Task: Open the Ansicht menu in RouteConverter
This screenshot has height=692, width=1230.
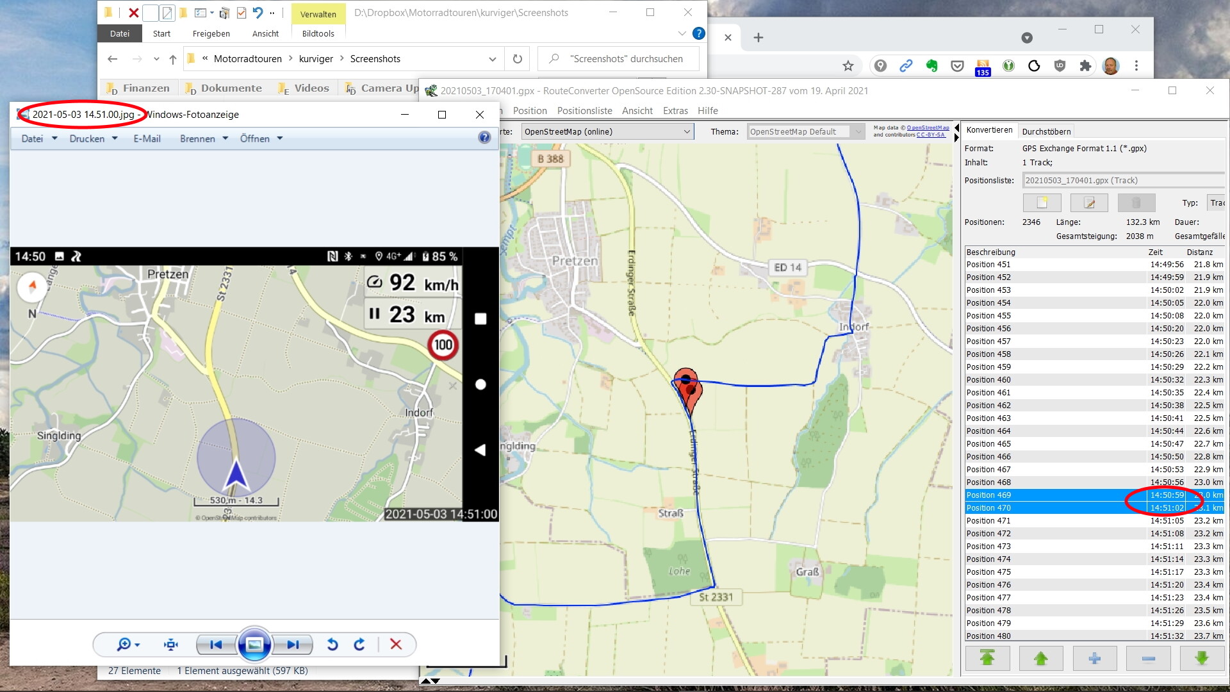Action: (x=637, y=111)
